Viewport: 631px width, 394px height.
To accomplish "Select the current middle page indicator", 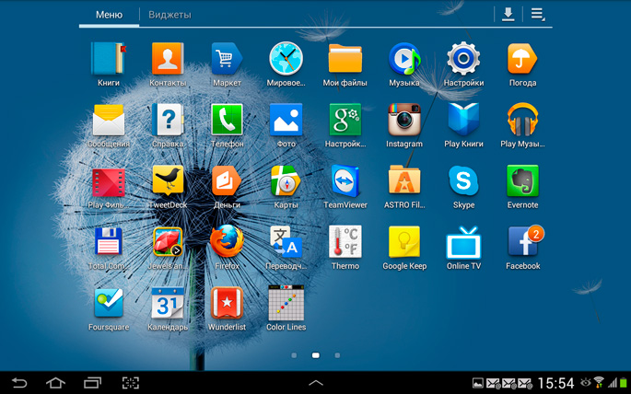I will (316, 355).
